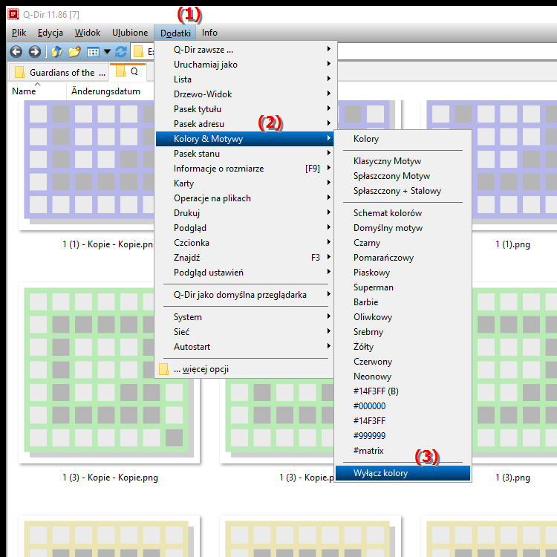Open the Sieć submenu
Image resolution: width=557 pixels, height=557 pixels.
tap(244, 332)
